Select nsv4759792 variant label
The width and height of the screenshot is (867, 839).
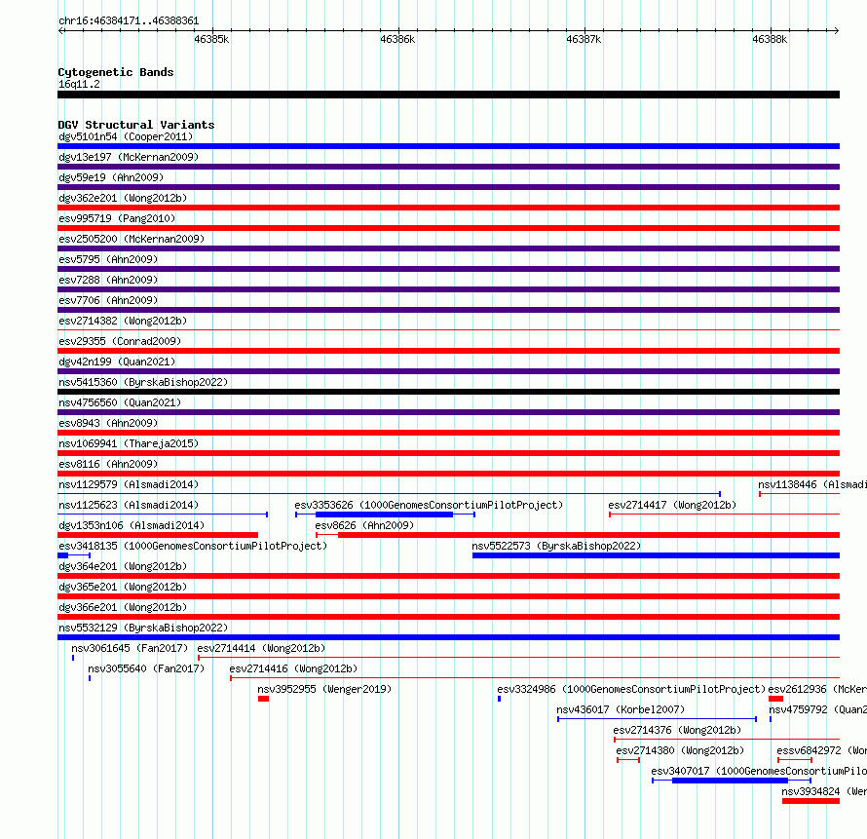tap(817, 709)
